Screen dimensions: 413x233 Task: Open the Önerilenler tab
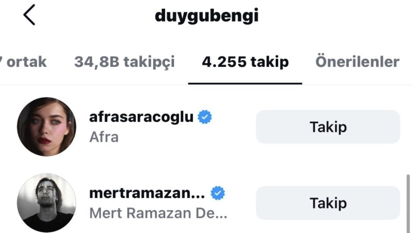click(357, 62)
